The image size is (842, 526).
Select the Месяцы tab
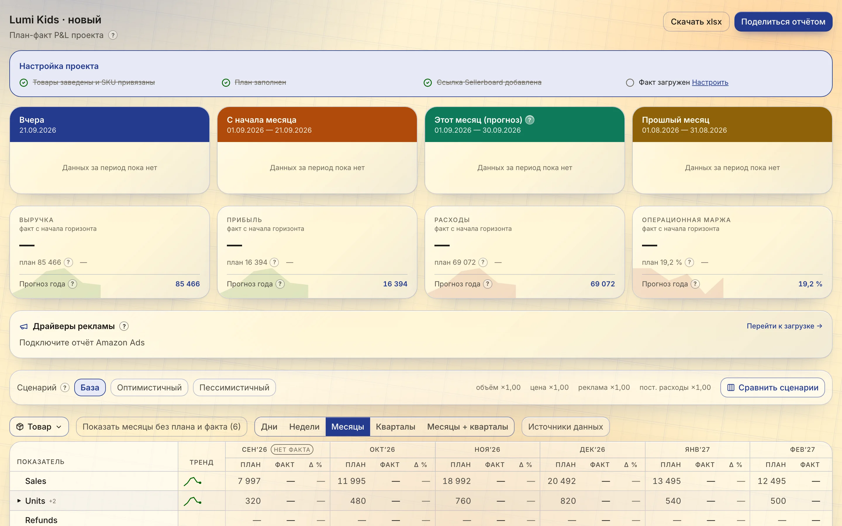tap(348, 427)
